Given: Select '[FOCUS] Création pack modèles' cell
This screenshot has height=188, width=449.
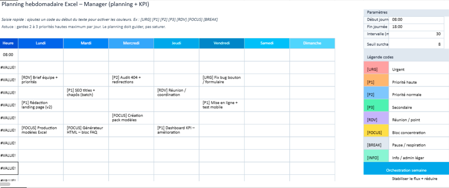Looking at the screenshot, I should pos(131,118).
